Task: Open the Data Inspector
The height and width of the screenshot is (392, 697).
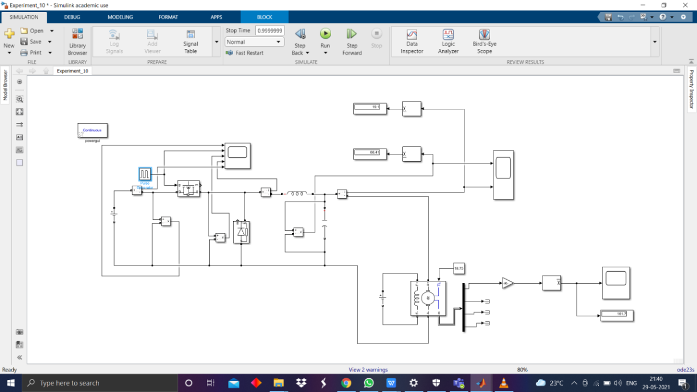Action: [x=411, y=42]
